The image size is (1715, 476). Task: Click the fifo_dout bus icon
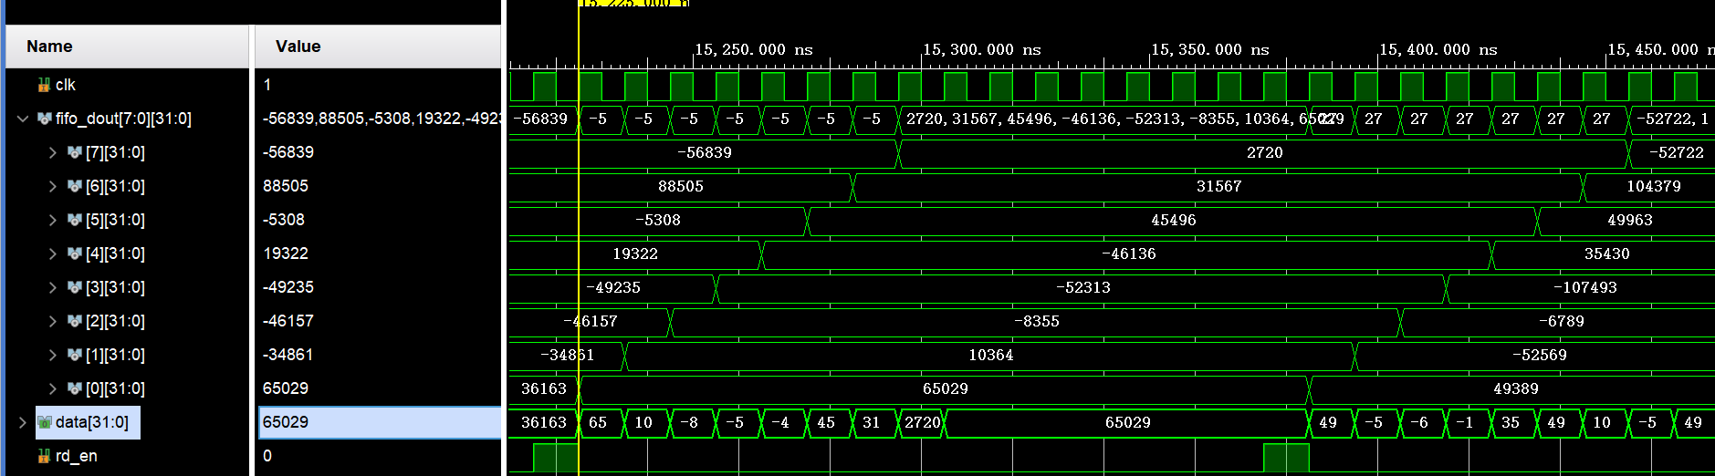pos(44,119)
